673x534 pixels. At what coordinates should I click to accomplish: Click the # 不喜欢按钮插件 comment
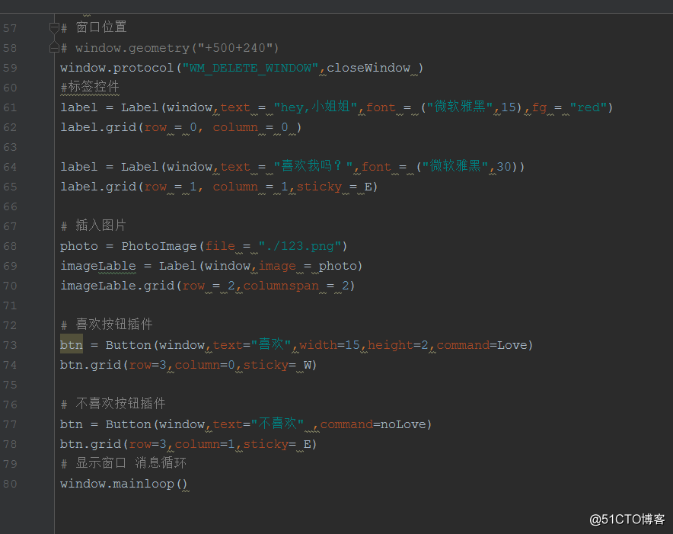coord(113,404)
